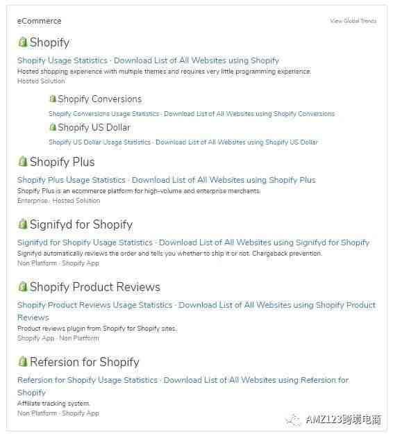The image size is (393, 437).
Task: Open Download List of Websites using Shopify Plus
Action: 224,180
